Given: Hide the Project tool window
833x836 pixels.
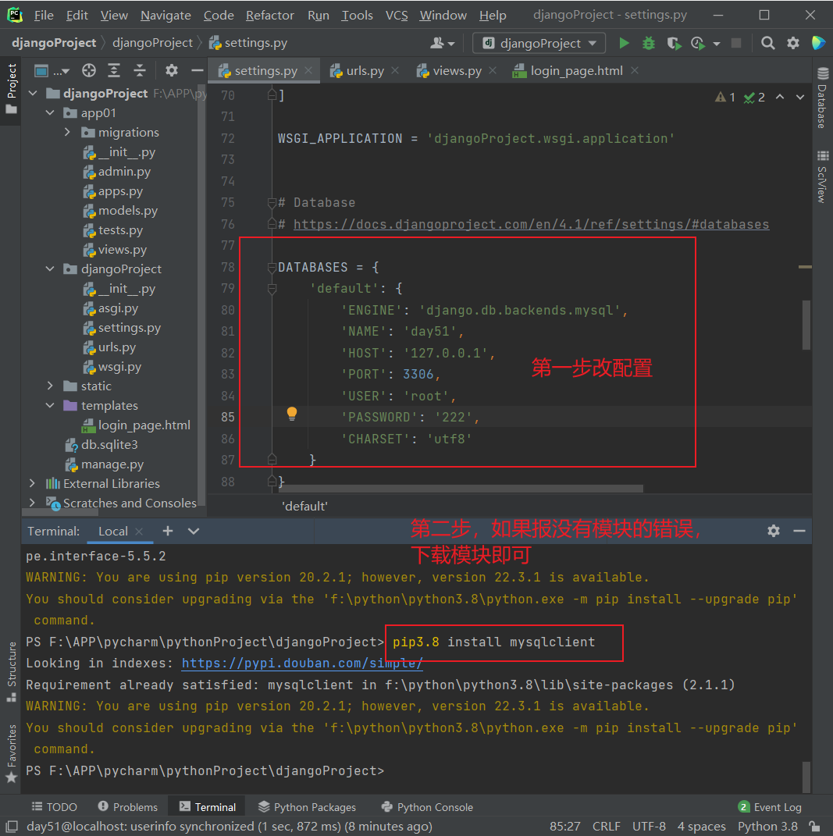Looking at the screenshot, I should [x=198, y=70].
